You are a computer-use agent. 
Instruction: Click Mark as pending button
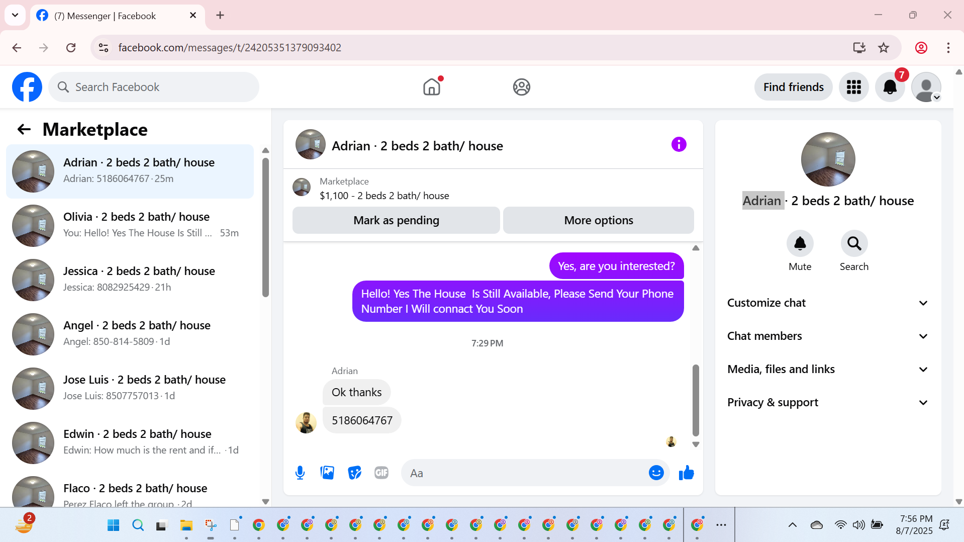(x=396, y=220)
